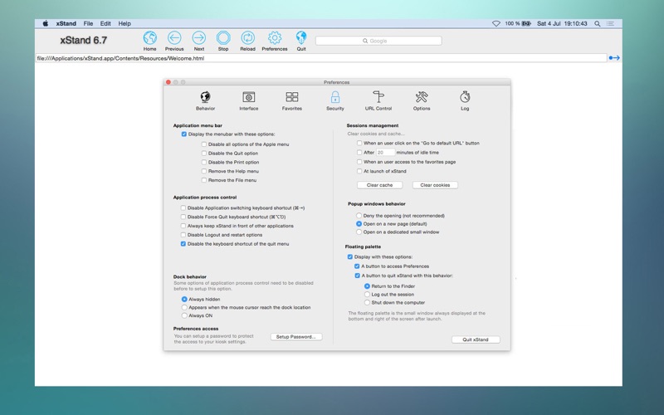Viewport: 664px width, 415px height.
Task: Click the URL address bar
Action: [x=321, y=58]
